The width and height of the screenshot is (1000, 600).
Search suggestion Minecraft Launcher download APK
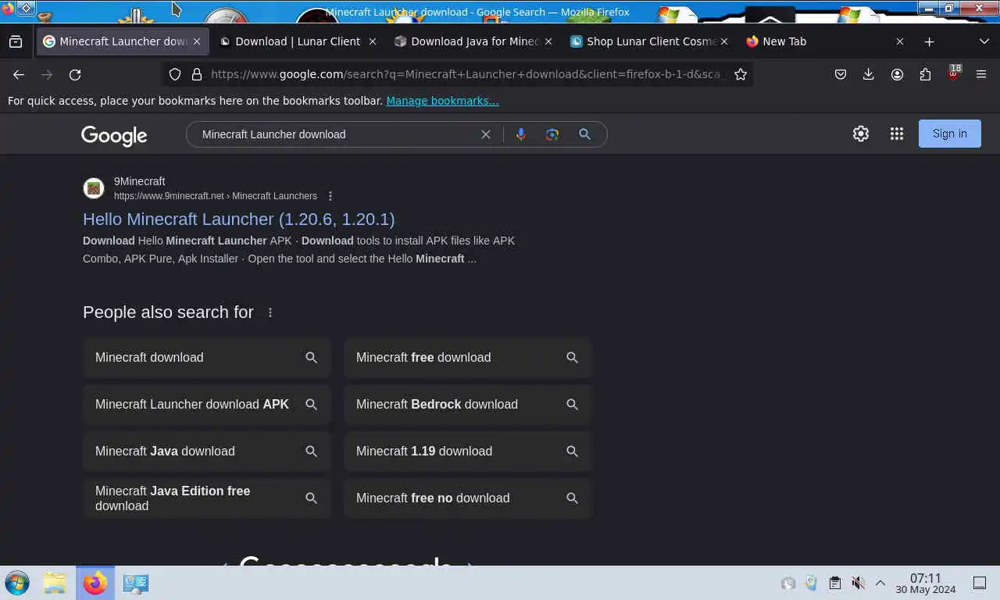tap(207, 404)
